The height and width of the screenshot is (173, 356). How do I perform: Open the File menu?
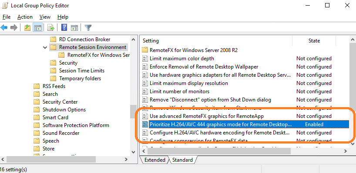[x=7, y=17]
